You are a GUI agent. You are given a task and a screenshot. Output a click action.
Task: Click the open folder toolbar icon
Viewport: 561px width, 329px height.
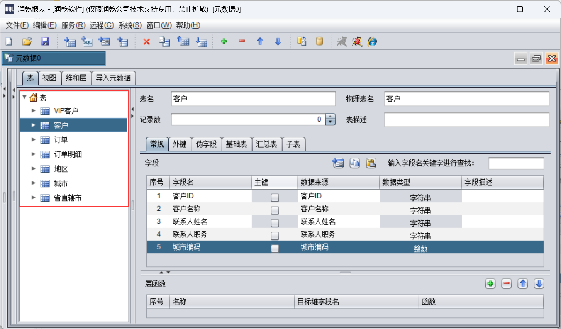27,41
